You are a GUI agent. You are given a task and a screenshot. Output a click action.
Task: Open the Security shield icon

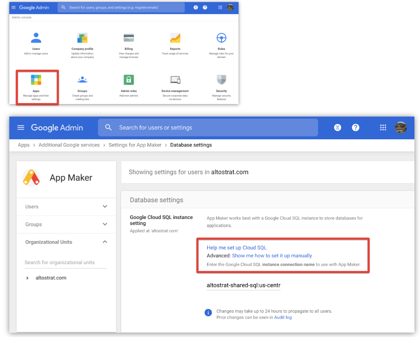tap(221, 80)
